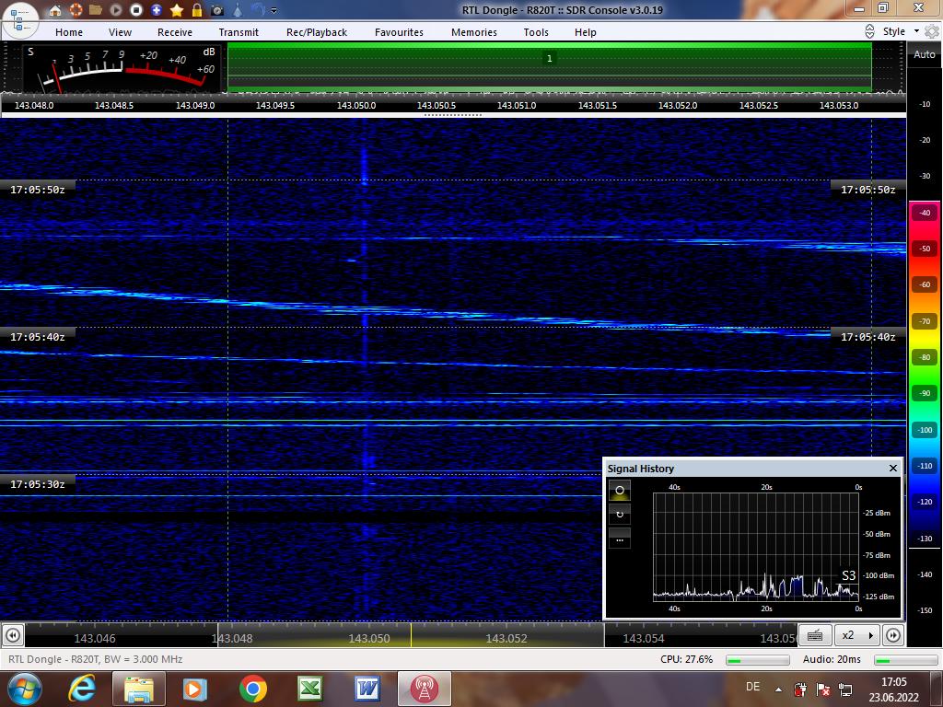The image size is (943, 707).
Task: Click the CPU usage meter bar
Action: coord(758,660)
